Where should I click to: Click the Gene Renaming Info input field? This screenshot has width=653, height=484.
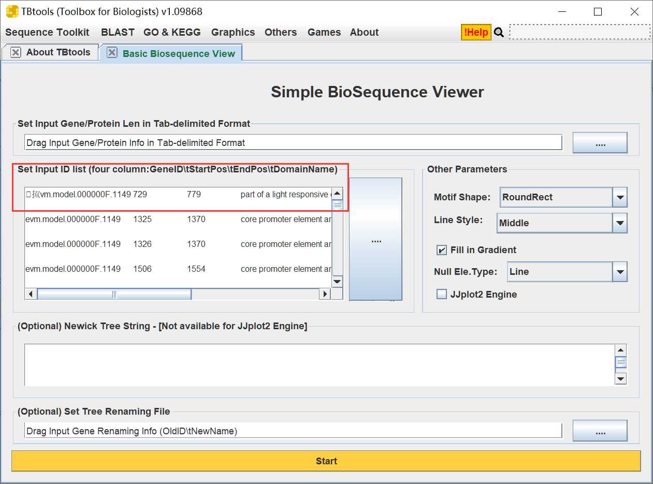[x=293, y=431]
